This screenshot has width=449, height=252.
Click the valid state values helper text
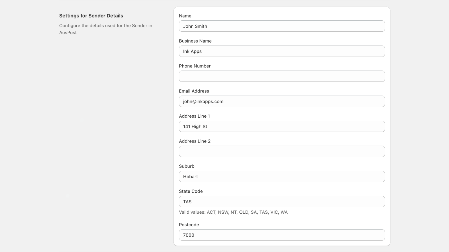233,212
